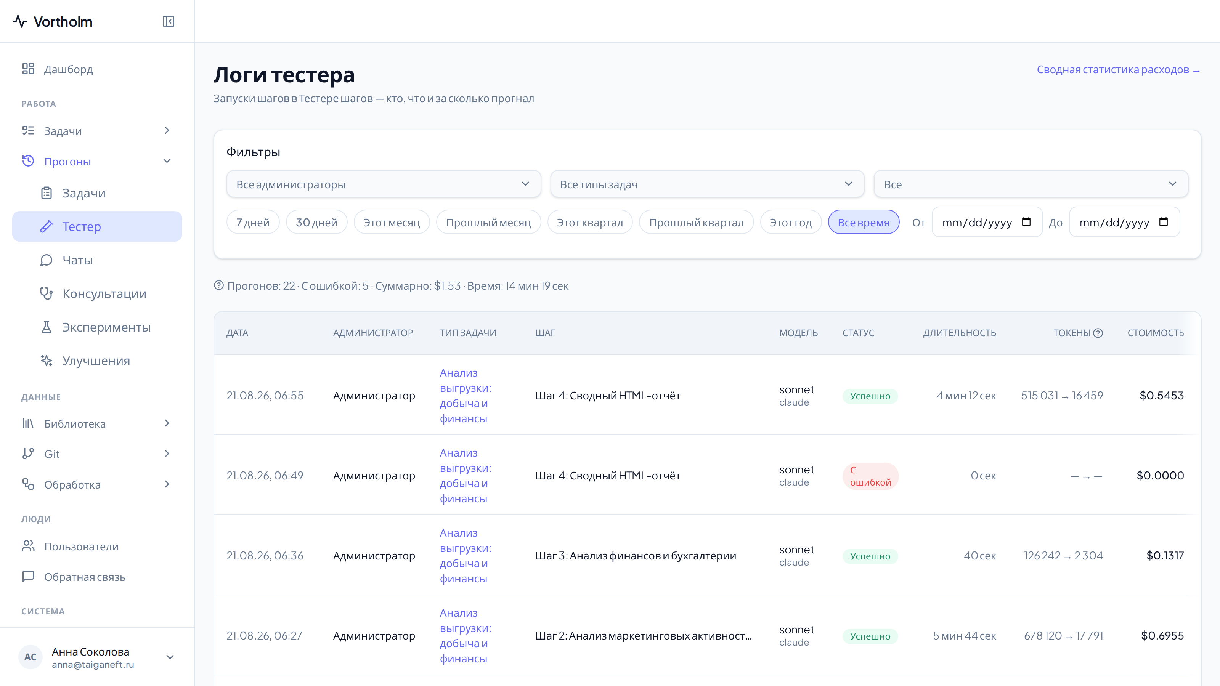Click the Обратная связь message icon
This screenshot has width=1220, height=686.
point(28,576)
